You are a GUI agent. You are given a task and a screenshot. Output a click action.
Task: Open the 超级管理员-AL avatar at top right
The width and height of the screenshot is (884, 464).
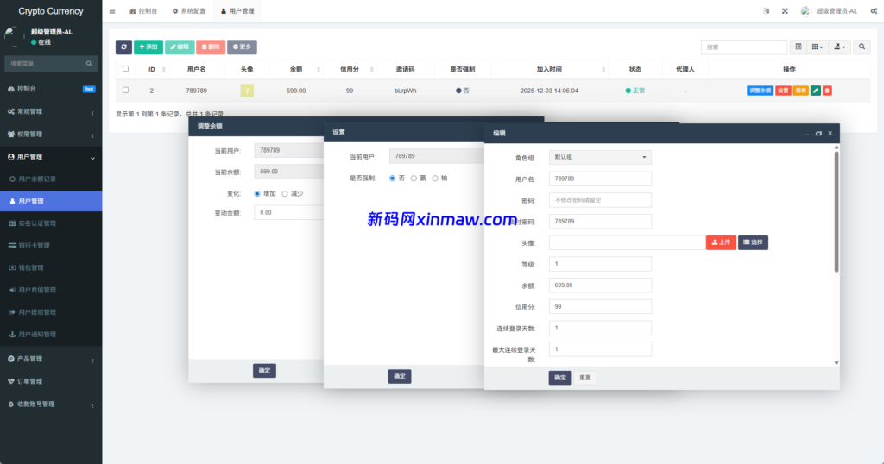805,10
